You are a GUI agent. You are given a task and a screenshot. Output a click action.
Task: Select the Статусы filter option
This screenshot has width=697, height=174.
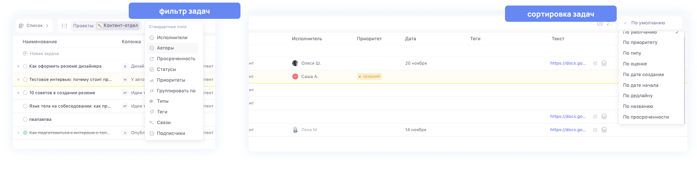(172, 69)
